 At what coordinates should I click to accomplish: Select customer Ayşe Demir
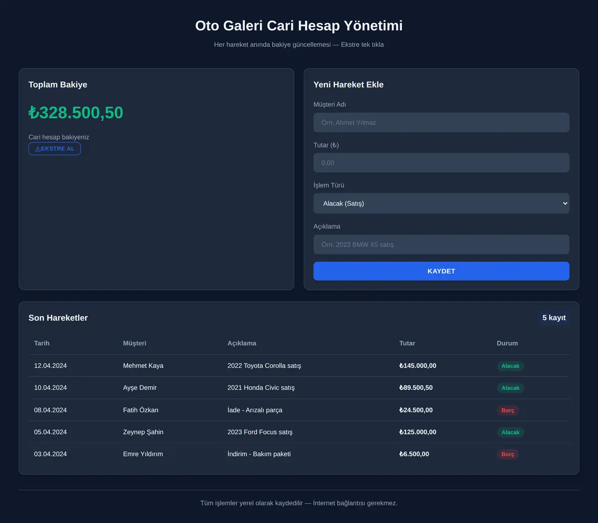(x=140, y=387)
